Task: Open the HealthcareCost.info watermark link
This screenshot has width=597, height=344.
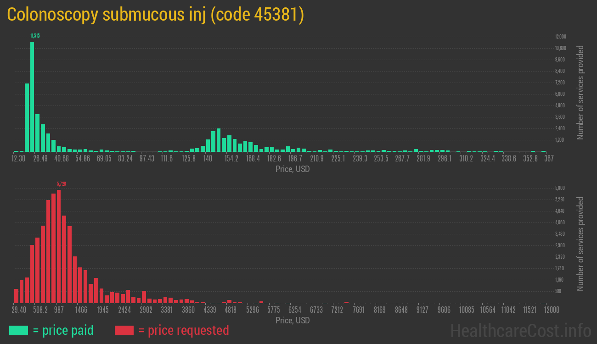Action: pyautogui.click(x=521, y=330)
